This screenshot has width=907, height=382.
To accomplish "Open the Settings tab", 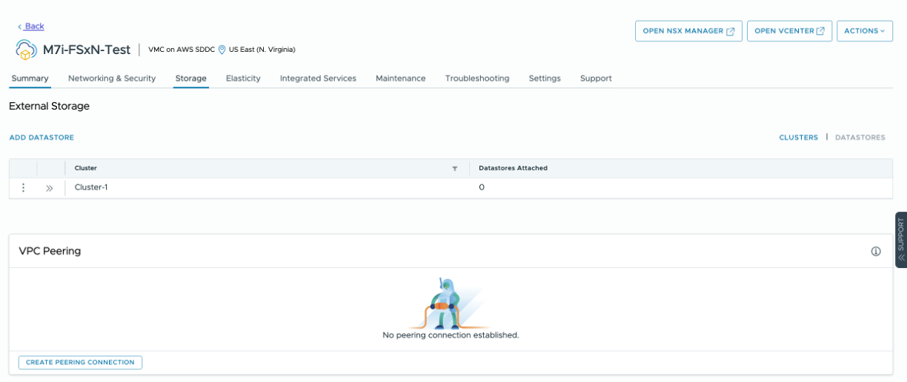I will pyautogui.click(x=545, y=78).
